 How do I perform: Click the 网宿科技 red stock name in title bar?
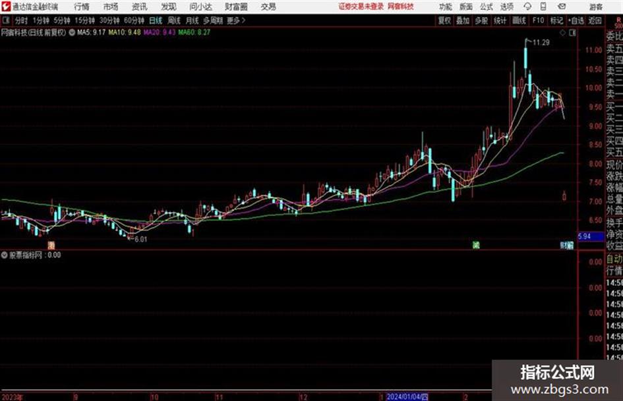(x=401, y=7)
